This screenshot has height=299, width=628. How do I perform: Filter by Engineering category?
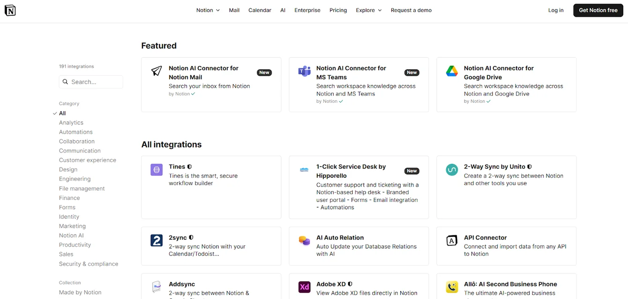coord(75,179)
